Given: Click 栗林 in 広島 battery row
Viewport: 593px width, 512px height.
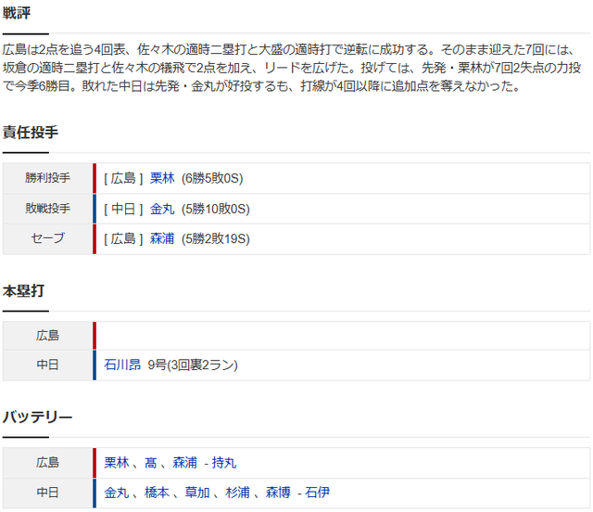Looking at the screenshot, I should click(117, 463).
